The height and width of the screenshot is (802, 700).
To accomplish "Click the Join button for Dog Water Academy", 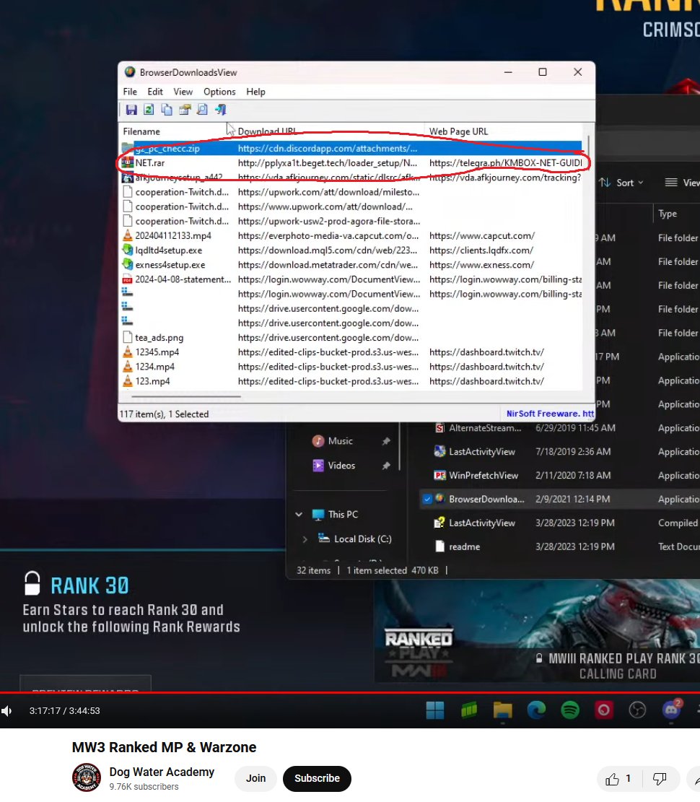I will coord(255,778).
